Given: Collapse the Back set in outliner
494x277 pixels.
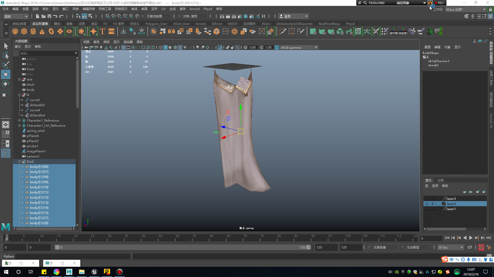Looking at the screenshot, I should 19,162.
